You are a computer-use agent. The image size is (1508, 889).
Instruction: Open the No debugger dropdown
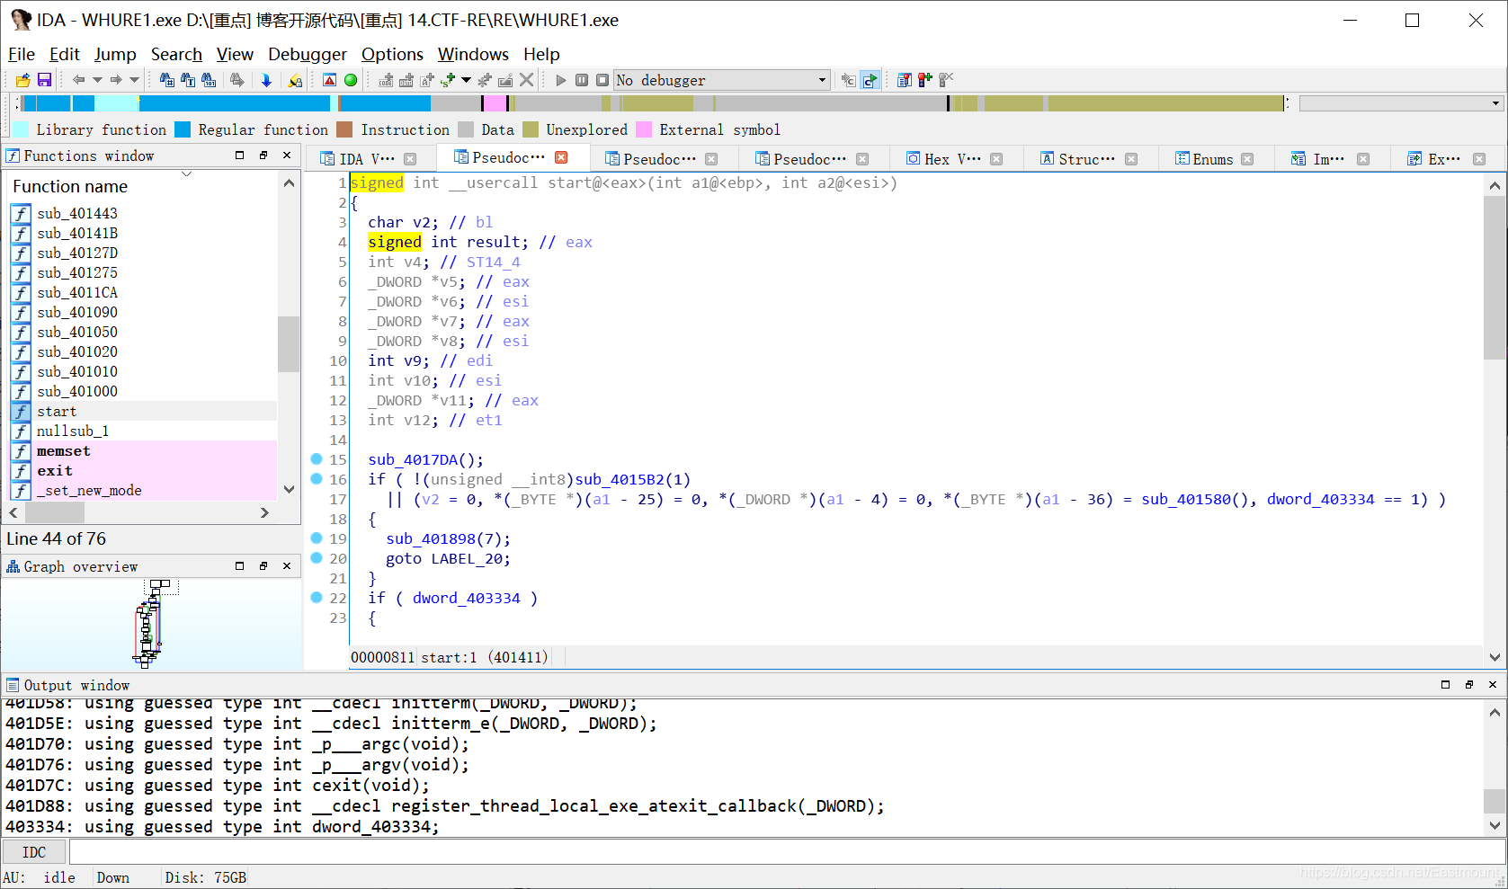point(721,80)
